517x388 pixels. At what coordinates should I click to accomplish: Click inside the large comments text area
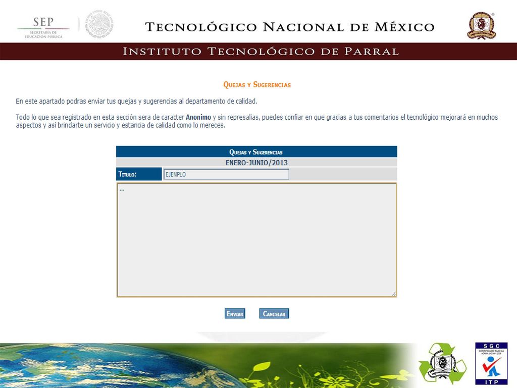pos(256,240)
